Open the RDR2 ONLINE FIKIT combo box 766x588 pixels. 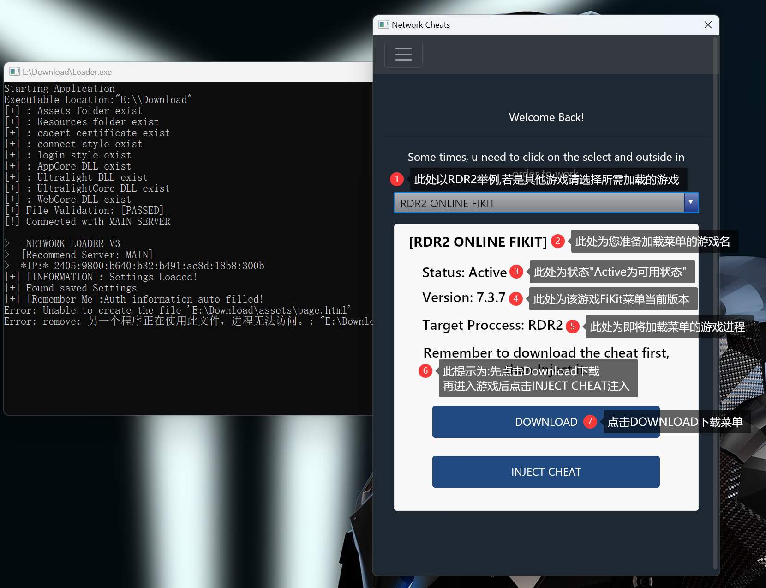click(x=539, y=203)
